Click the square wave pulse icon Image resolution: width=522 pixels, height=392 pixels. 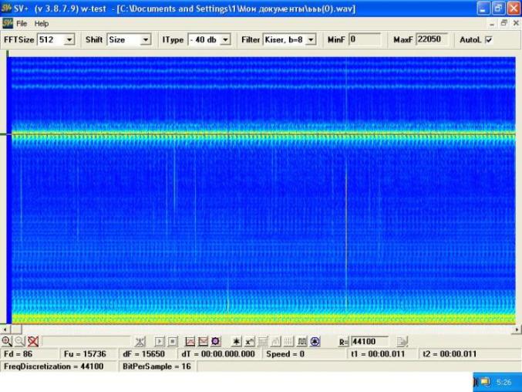click(x=302, y=341)
